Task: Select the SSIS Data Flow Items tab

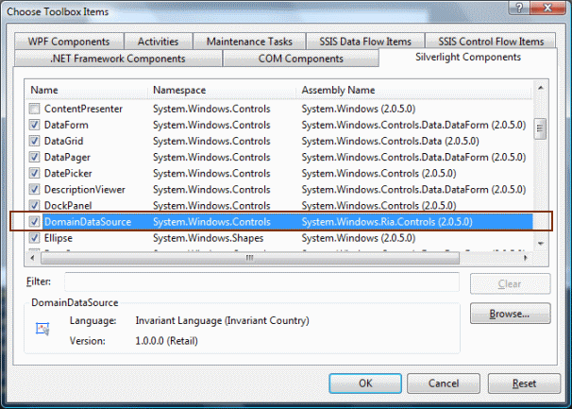Action: click(x=364, y=42)
